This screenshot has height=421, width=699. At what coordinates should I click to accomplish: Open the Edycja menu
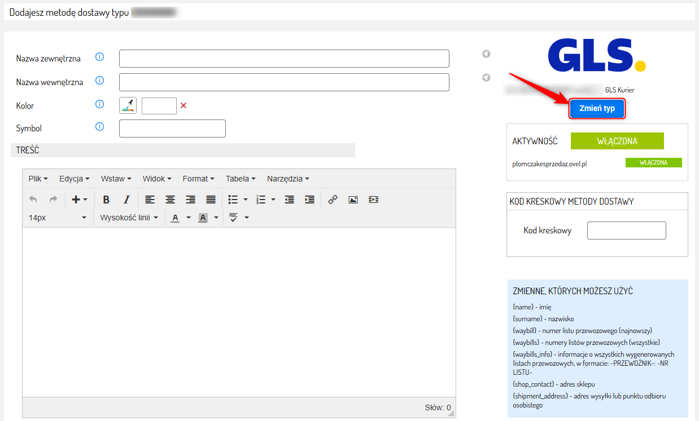pos(75,179)
